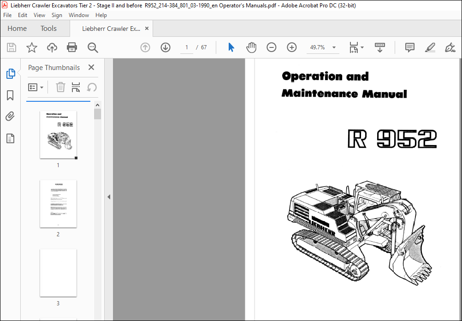The width and height of the screenshot is (462, 321).
Task: Go to previous page arrow
Action: [x=145, y=47]
